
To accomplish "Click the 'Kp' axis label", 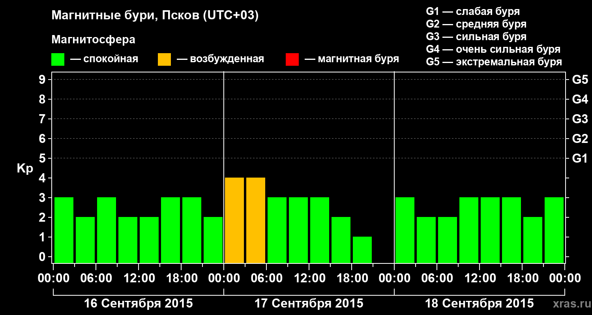I will (x=25, y=169).
